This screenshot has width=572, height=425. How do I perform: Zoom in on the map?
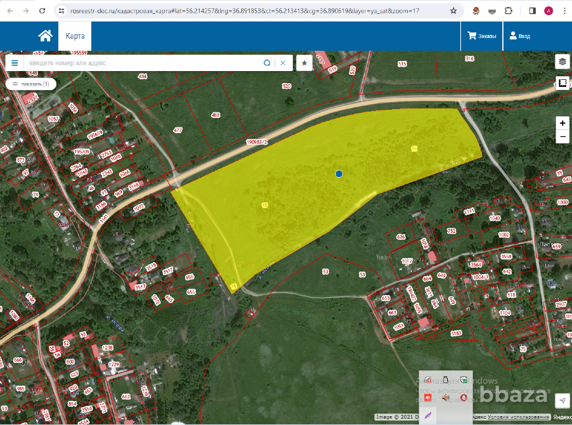click(x=562, y=123)
